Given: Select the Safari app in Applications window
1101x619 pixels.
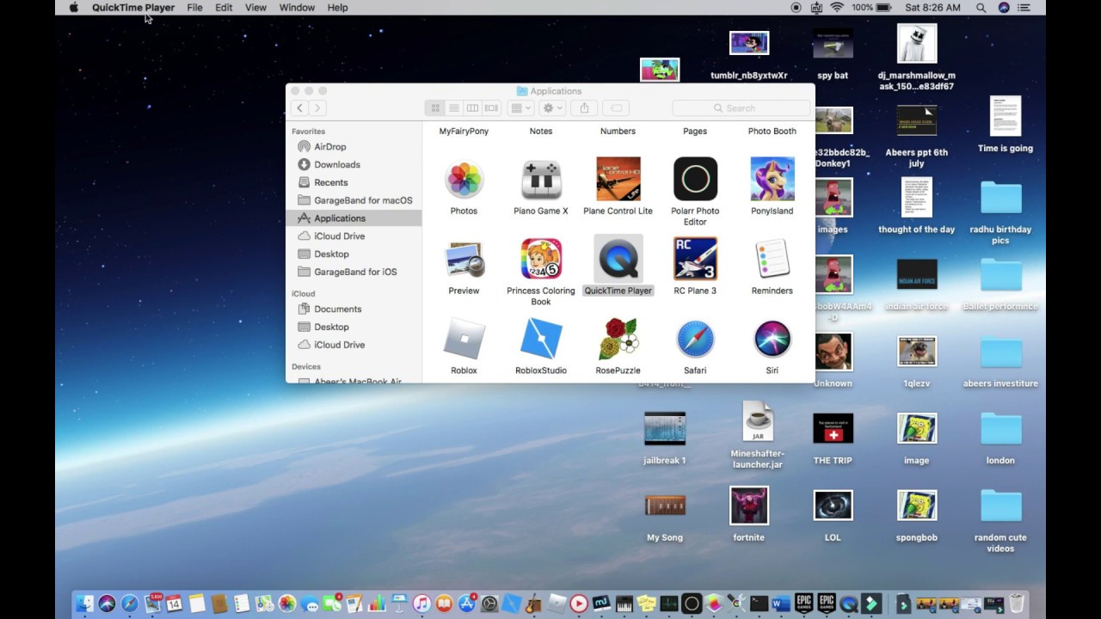Looking at the screenshot, I should 695,339.
